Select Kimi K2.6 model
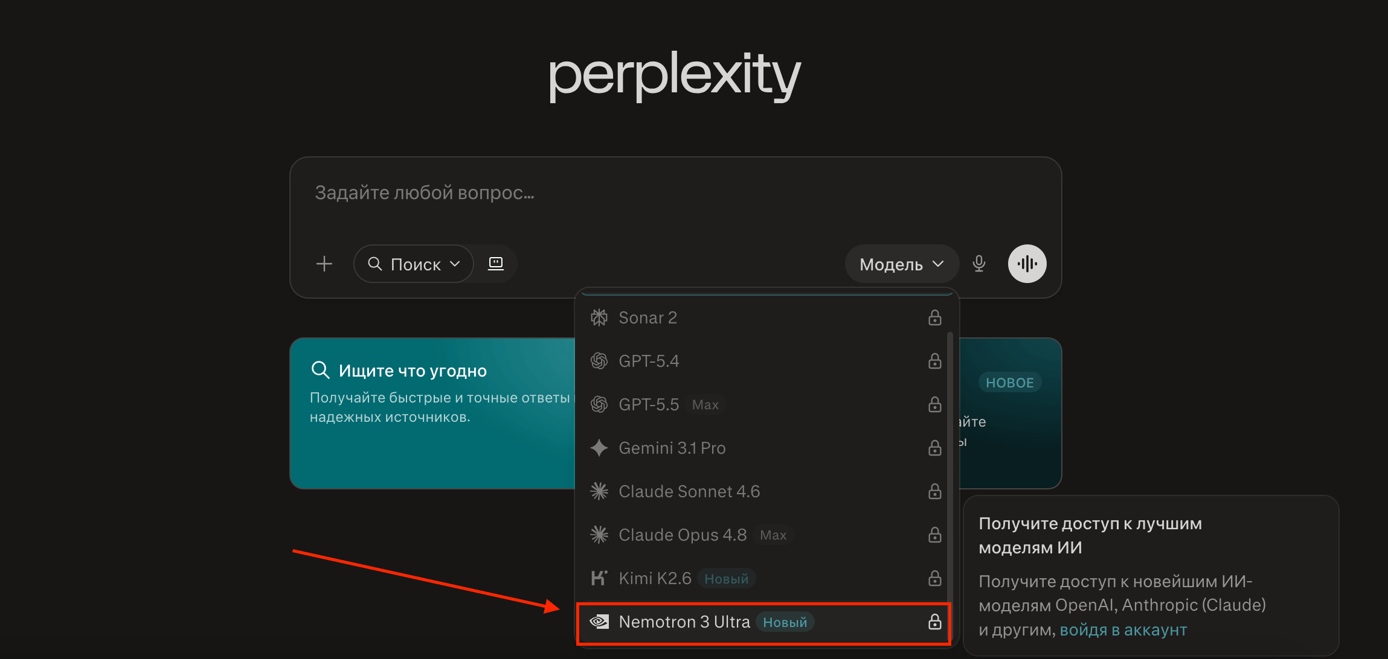This screenshot has height=659, width=1388. [x=763, y=578]
